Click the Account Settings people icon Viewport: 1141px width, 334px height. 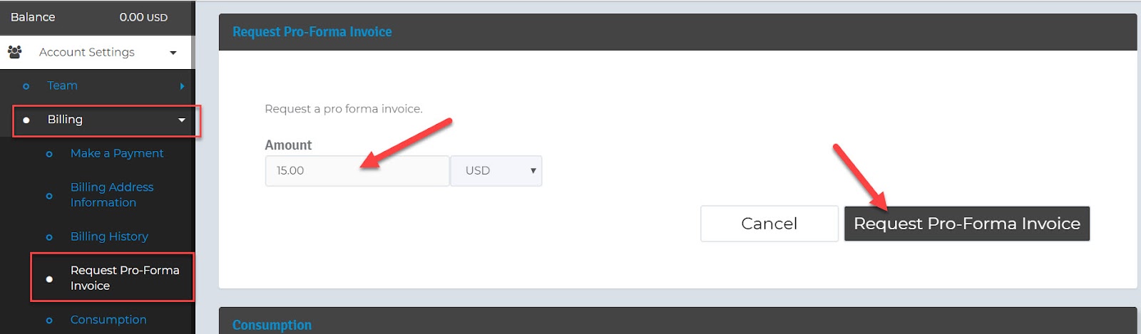[x=14, y=52]
